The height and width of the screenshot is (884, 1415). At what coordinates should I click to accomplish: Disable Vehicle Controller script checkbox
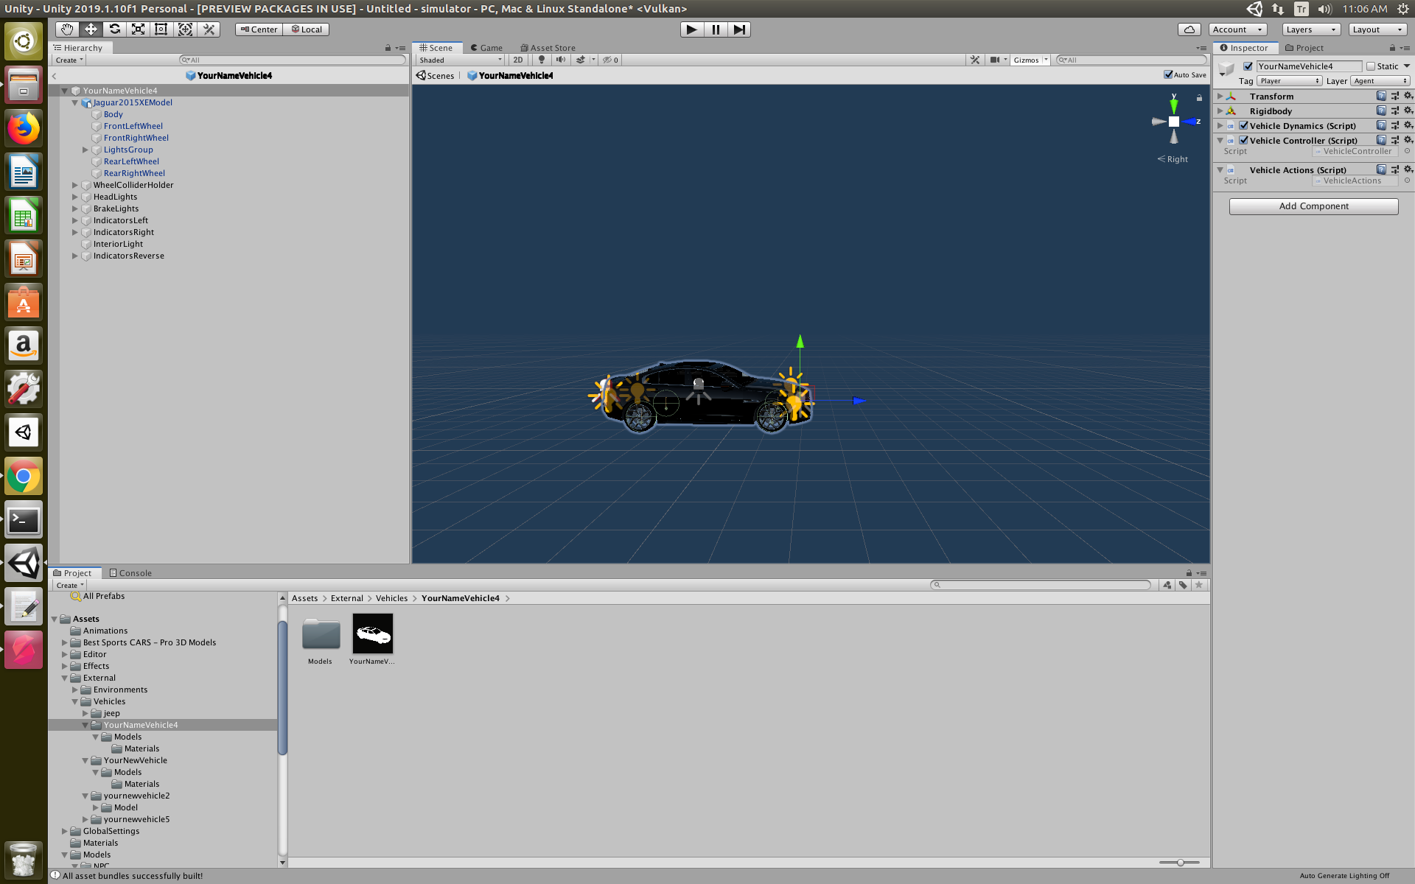pyautogui.click(x=1244, y=140)
